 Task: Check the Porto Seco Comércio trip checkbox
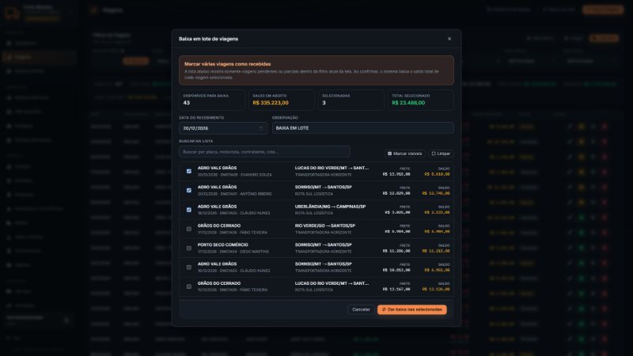tap(188, 248)
